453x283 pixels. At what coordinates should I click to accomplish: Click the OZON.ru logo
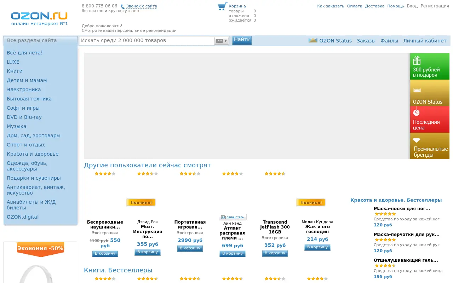point(39,16)
